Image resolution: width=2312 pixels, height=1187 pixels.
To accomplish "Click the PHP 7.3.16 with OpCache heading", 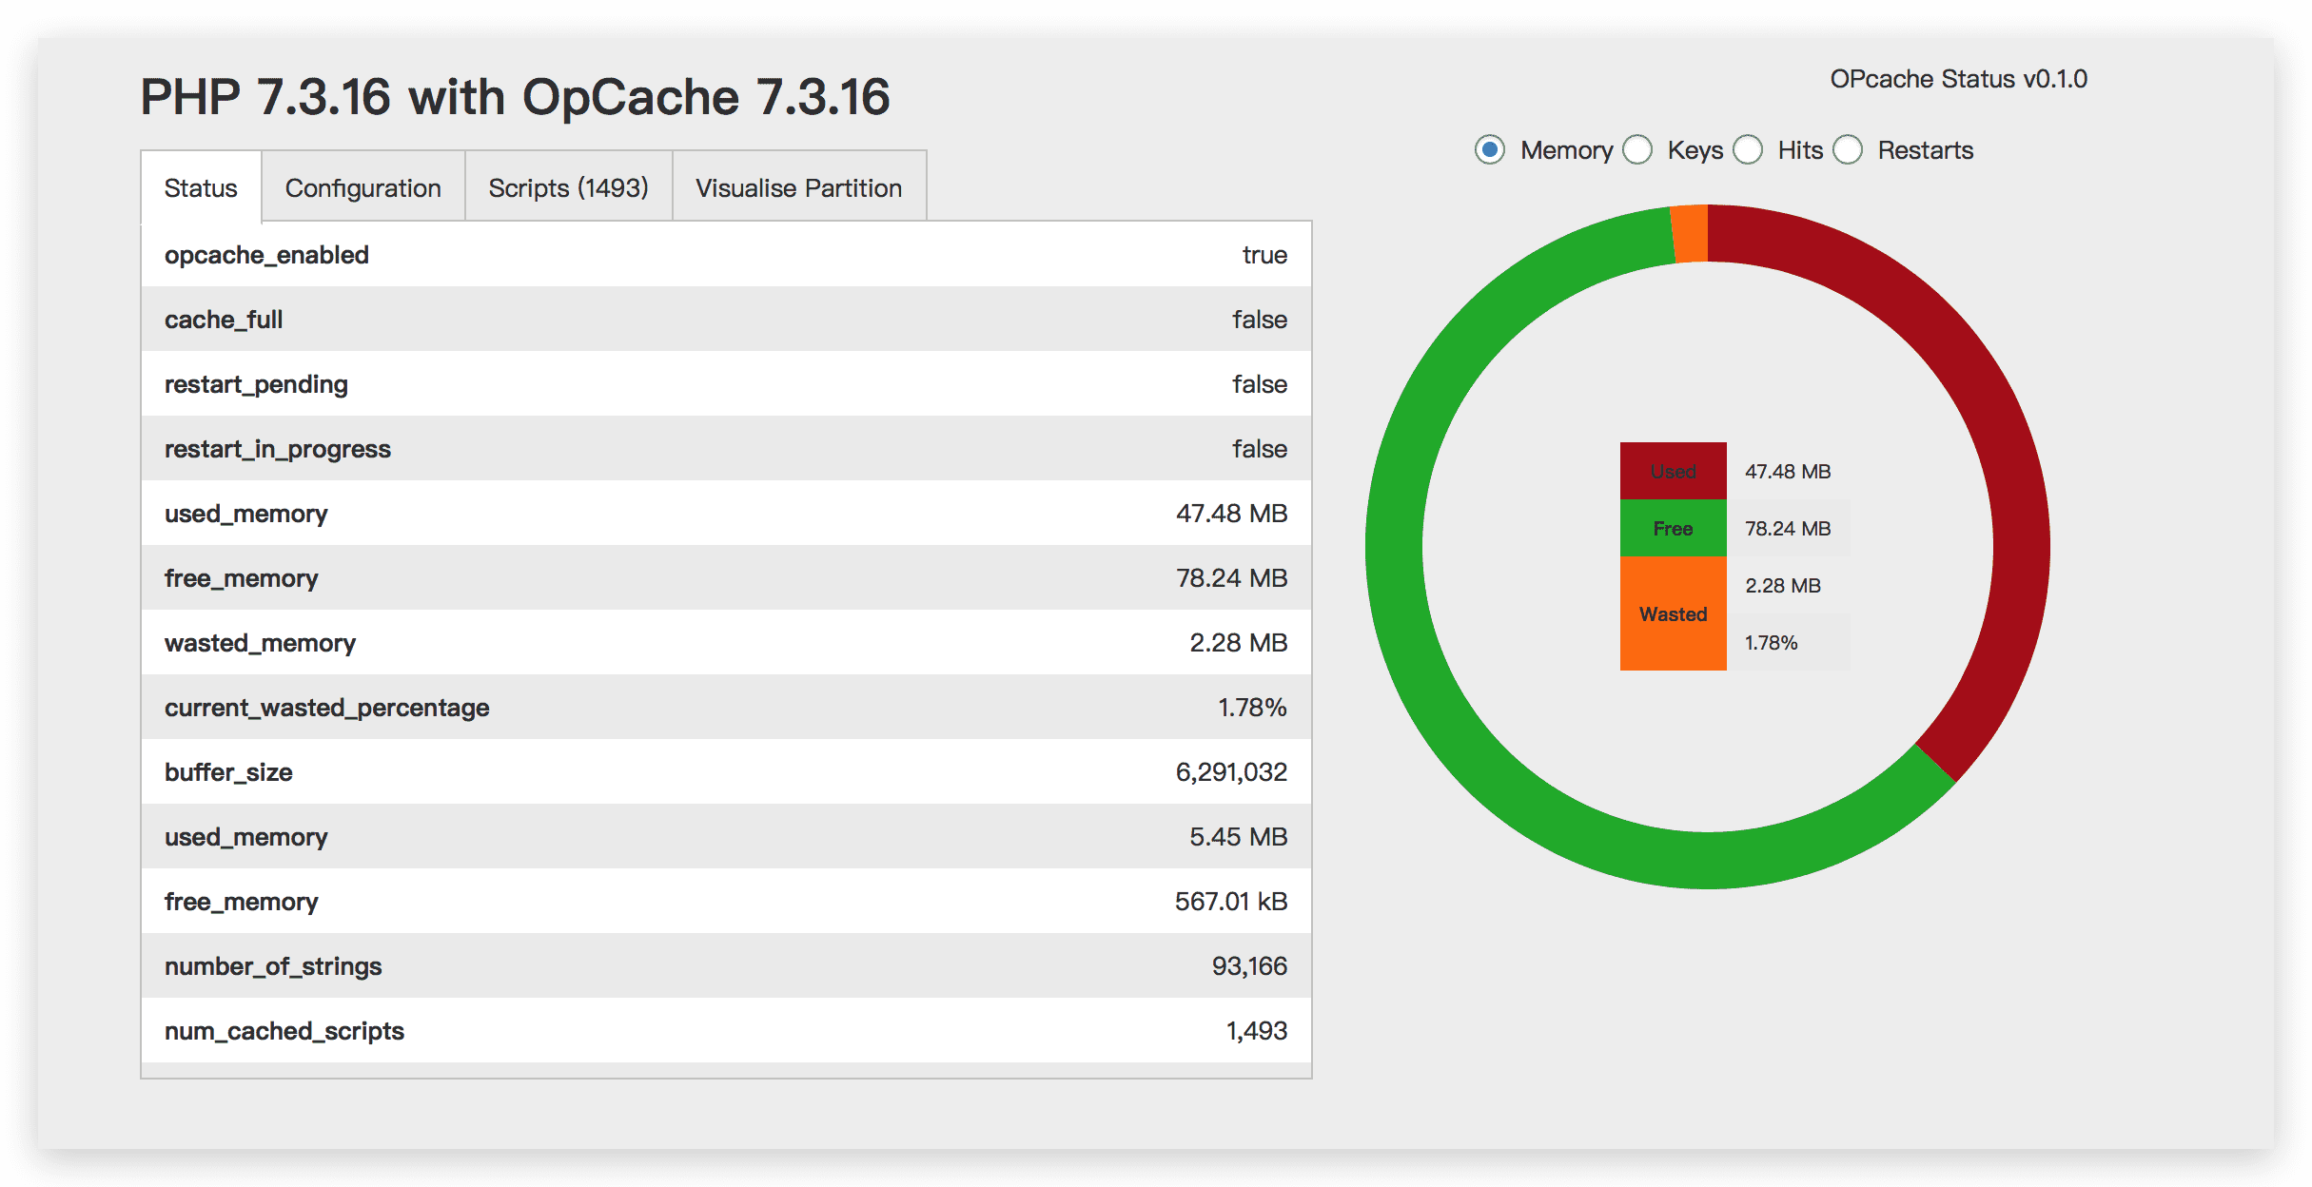I will coord(515,97).
